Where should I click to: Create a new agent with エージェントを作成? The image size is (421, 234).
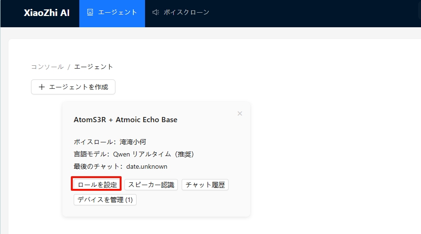(73, 87)
